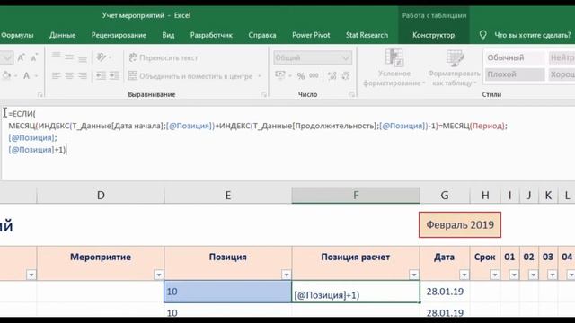Click the Decrease font size icon
Viewport: 575px width, 323px height.
(34, 57)
